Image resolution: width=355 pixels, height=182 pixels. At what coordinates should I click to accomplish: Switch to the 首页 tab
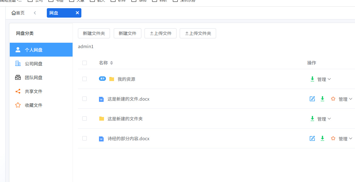pyautogui.click(x=18, y=13)
